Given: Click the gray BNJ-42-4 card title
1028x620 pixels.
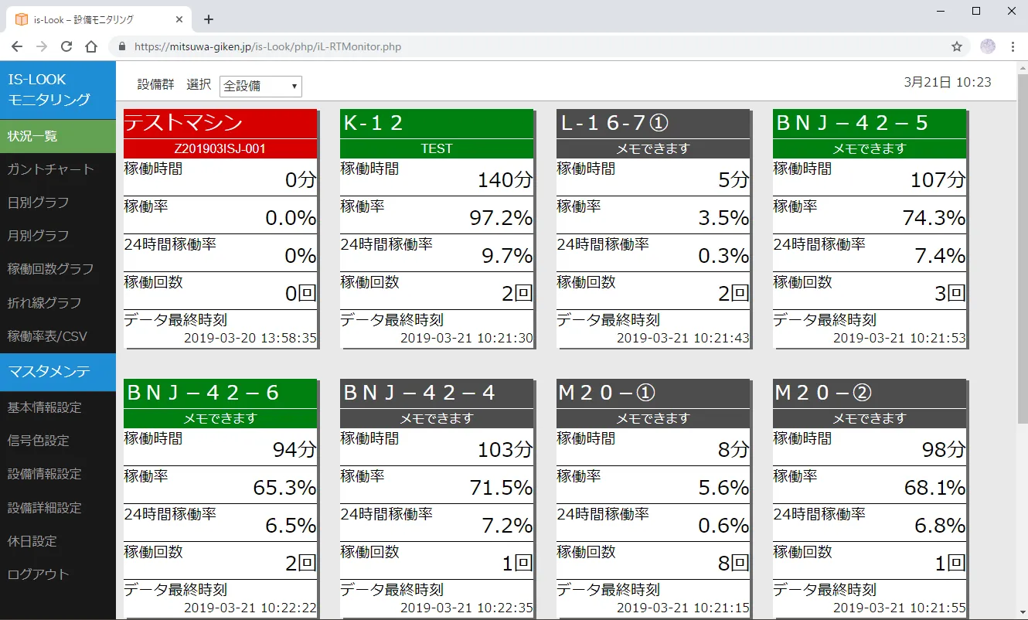Looking at the screenshot, I should 437,393.
